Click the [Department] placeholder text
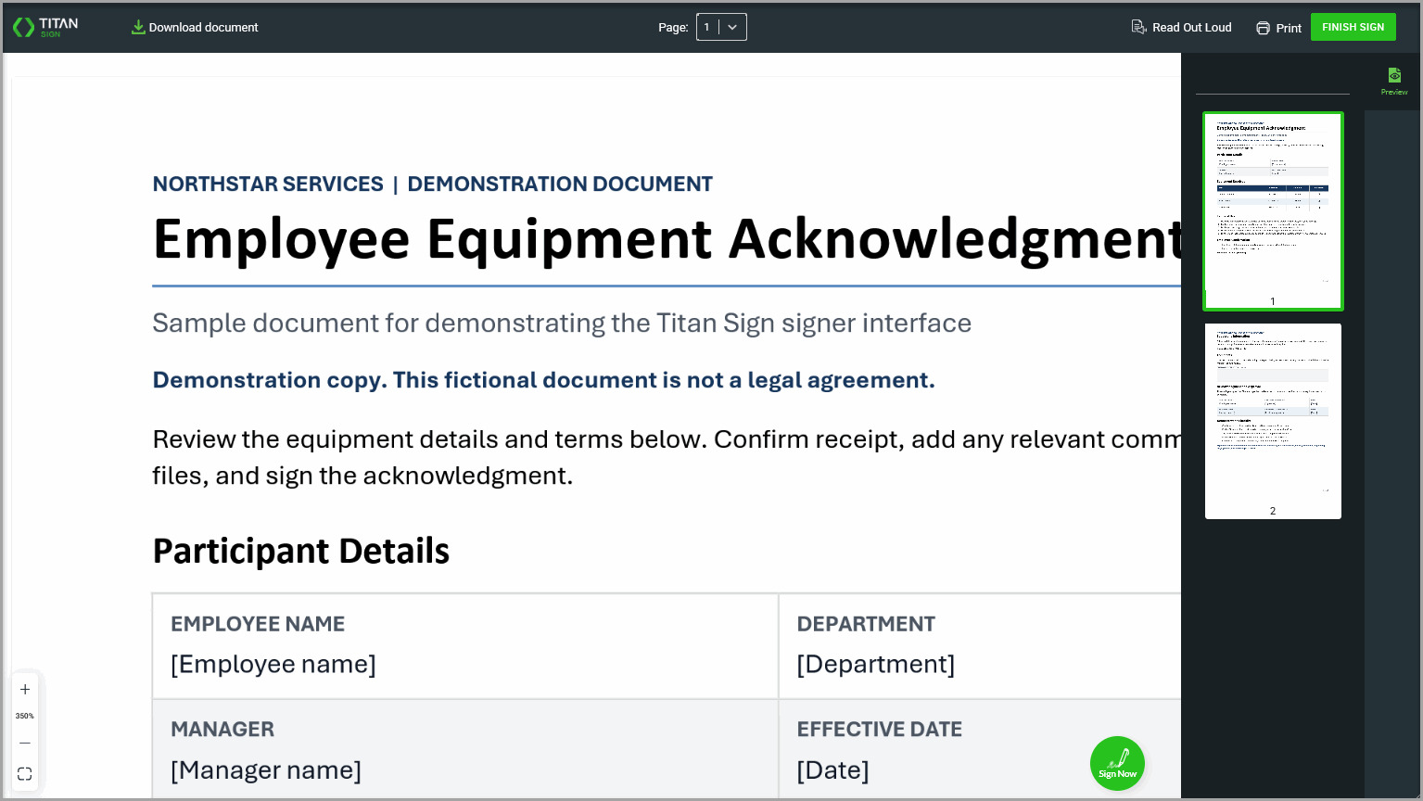The width and height of the screenshot is (1423, 801). 875,664
